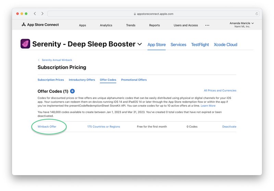Viewport: 274px width, 191px height.
Task: Open Users and Access
Action: point(186,25)
